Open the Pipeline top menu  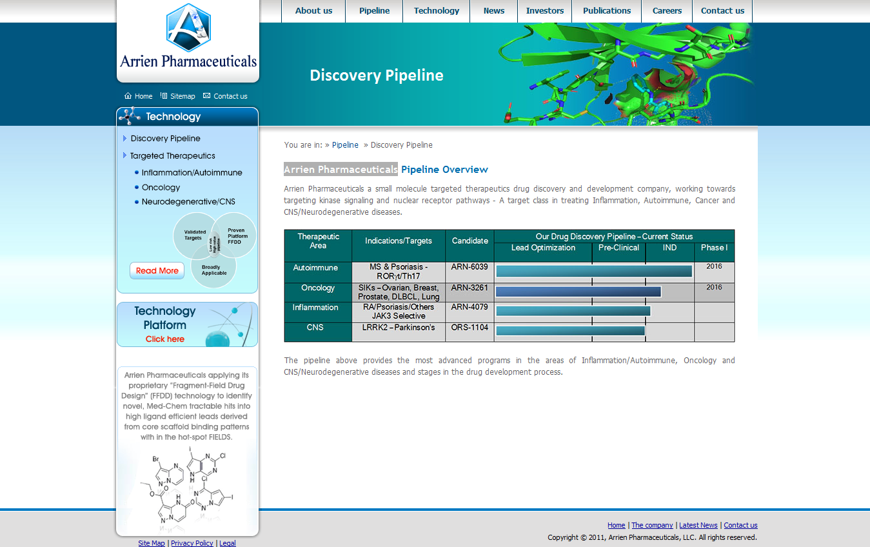pyautogui.click(x=374, y=11)
